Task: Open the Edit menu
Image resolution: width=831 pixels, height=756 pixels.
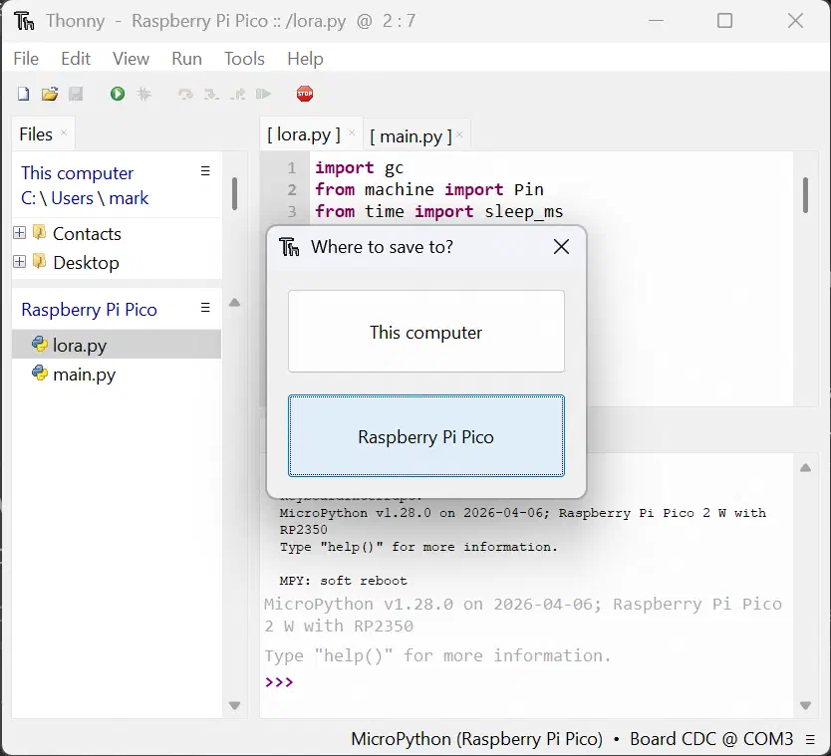Action: (76, 59)
